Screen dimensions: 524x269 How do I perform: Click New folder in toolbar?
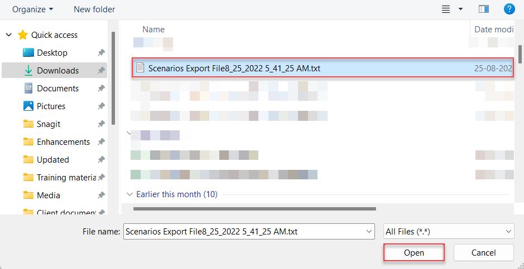94,9
